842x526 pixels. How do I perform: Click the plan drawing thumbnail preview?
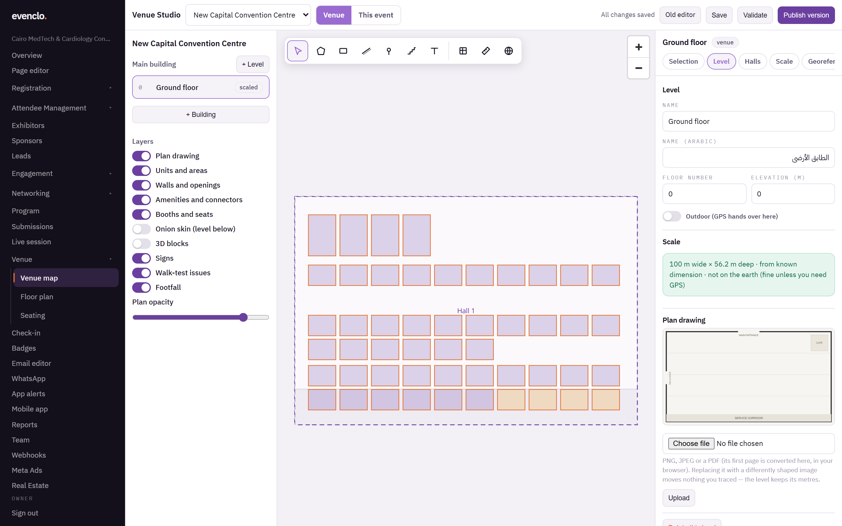pos(748,377)
